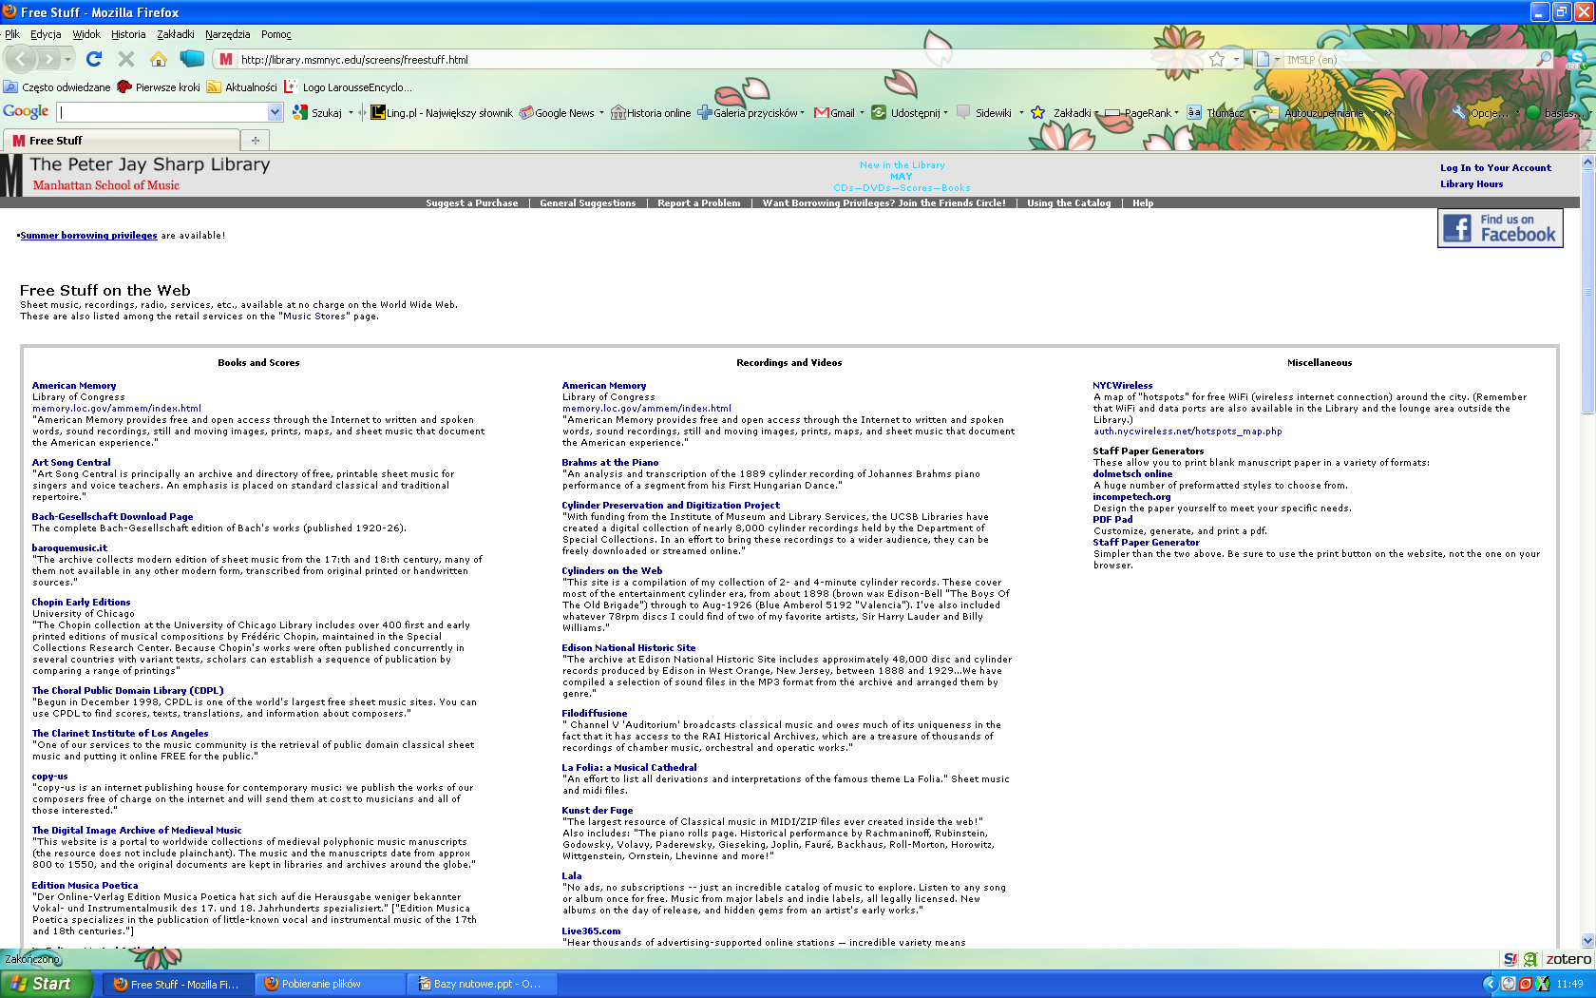Image resolution: width=1596 pixels, height=998 pixels.
Task: Open NYCWireless link
Action: (1123, 385)
